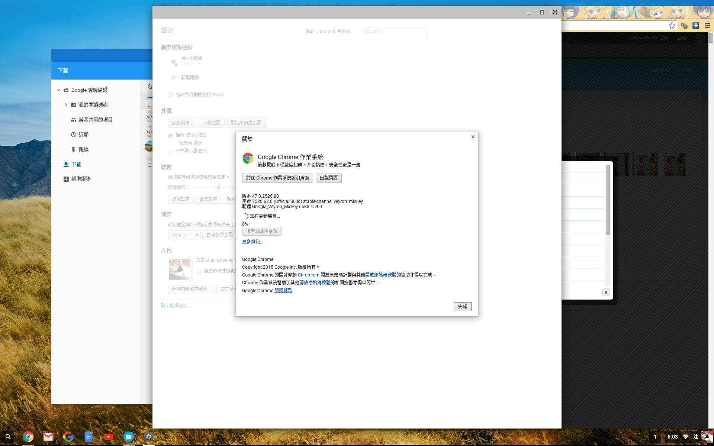The width and height of the screenshot is (714, 446).
Task: Select 近期 in Files sidebar
Action: [83, 135]
